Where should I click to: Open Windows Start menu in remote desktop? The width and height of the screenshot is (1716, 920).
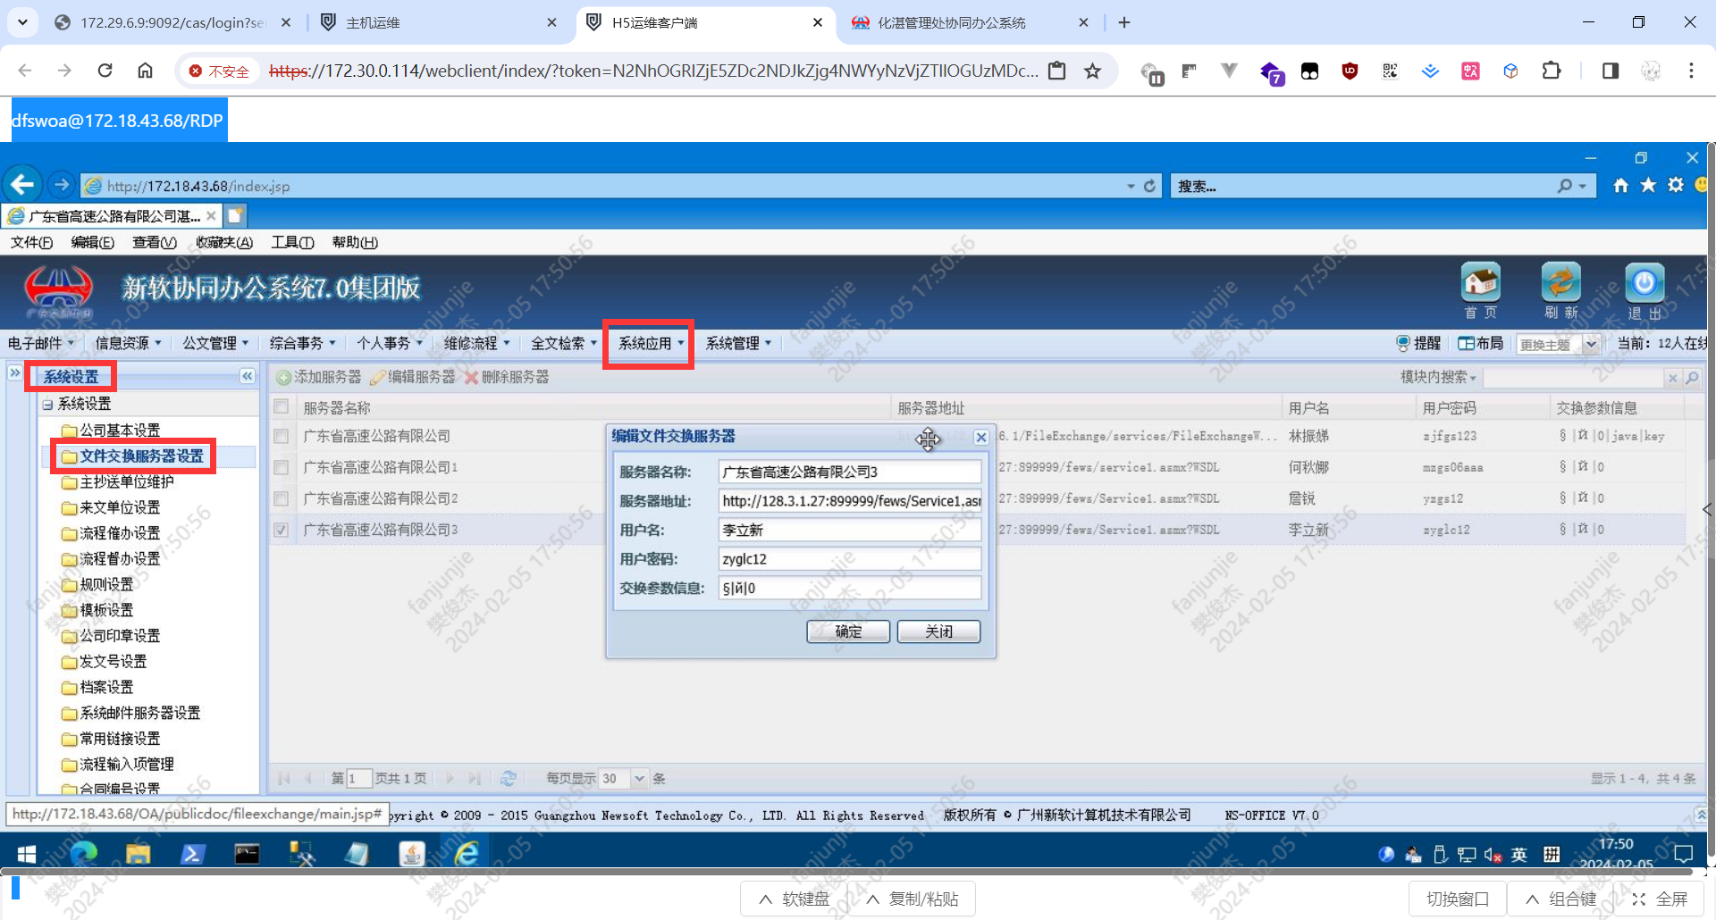click(x=27, y=854)
